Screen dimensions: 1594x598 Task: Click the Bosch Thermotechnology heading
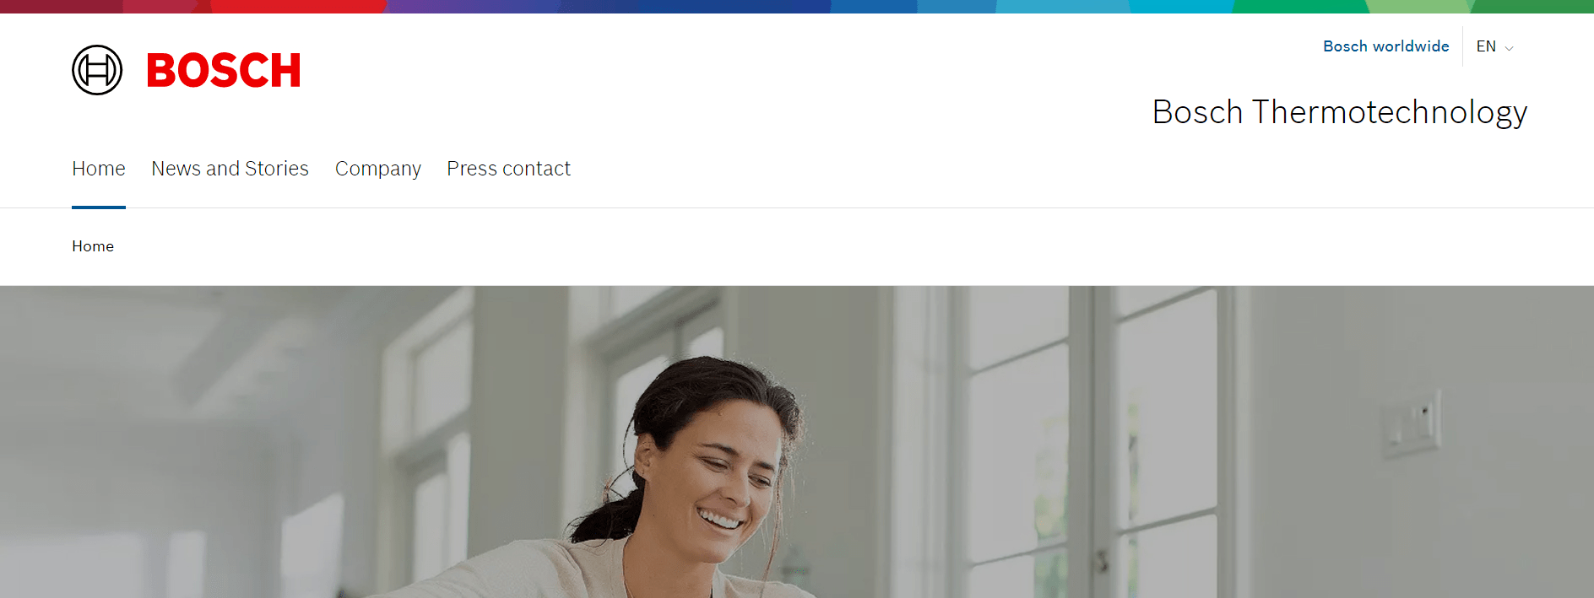[1340, 112]
